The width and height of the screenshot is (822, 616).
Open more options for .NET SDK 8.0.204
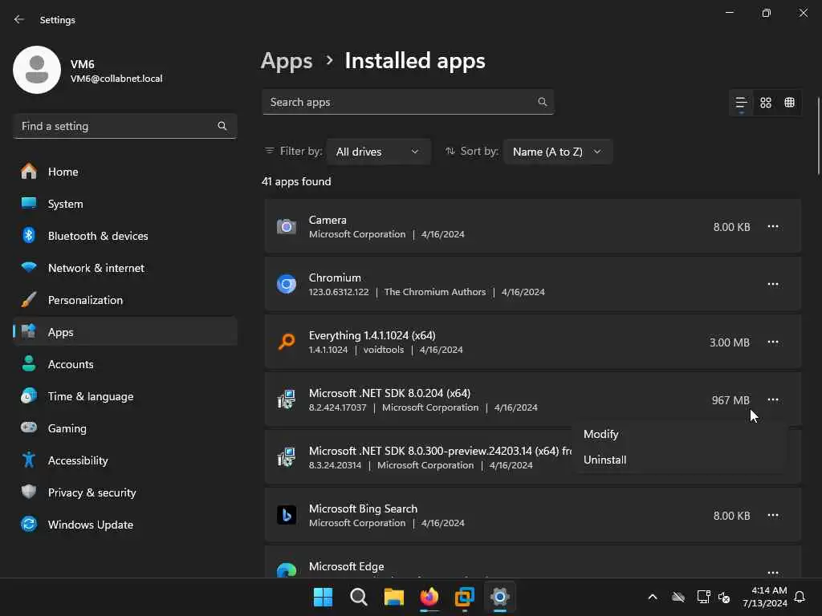773,399
